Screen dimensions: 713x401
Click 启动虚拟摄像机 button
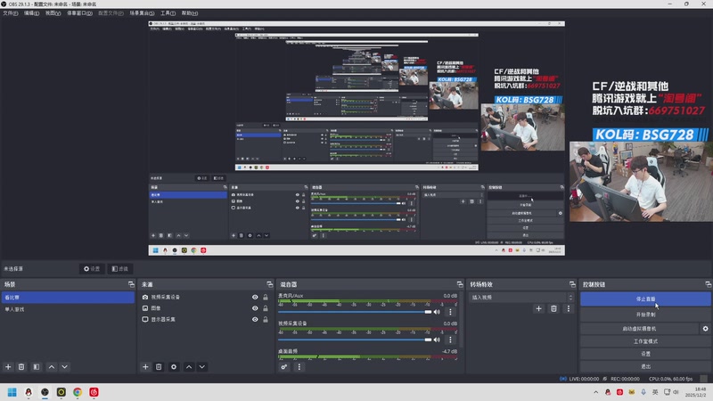(639, 328)
